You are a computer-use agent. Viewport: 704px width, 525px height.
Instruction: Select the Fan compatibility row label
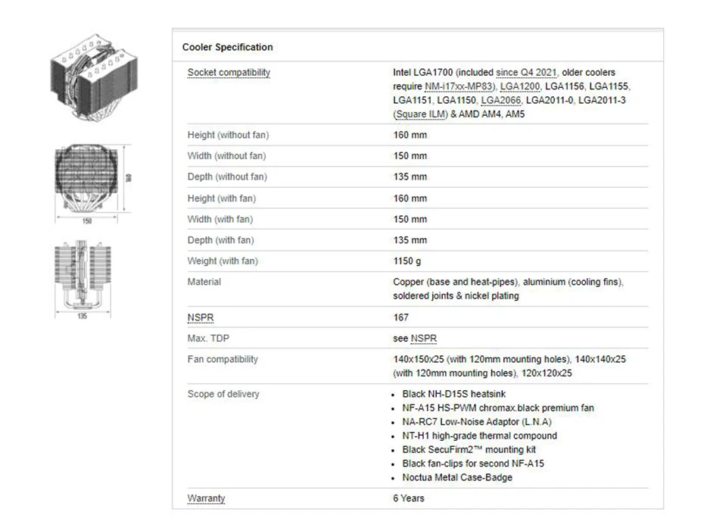pyautogui.click(x=223, y=359)
